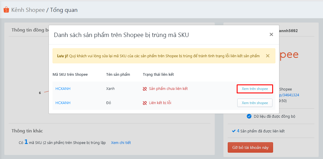Screen dimensions: 323x159
Task: Select Tên sản phẩm column header
Action: point(118,75)
